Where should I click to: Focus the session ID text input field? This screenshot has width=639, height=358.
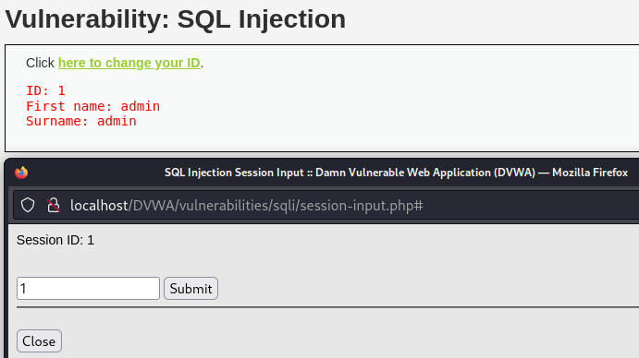[x=88, y=289]
